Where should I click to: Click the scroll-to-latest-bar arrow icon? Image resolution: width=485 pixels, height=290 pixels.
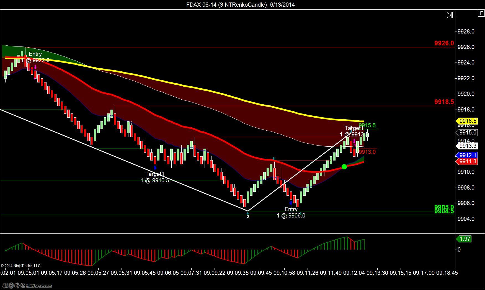click(x=450, y=15)
